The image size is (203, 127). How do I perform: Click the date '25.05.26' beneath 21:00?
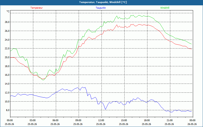pyautogui.click(x=169, y=124)
